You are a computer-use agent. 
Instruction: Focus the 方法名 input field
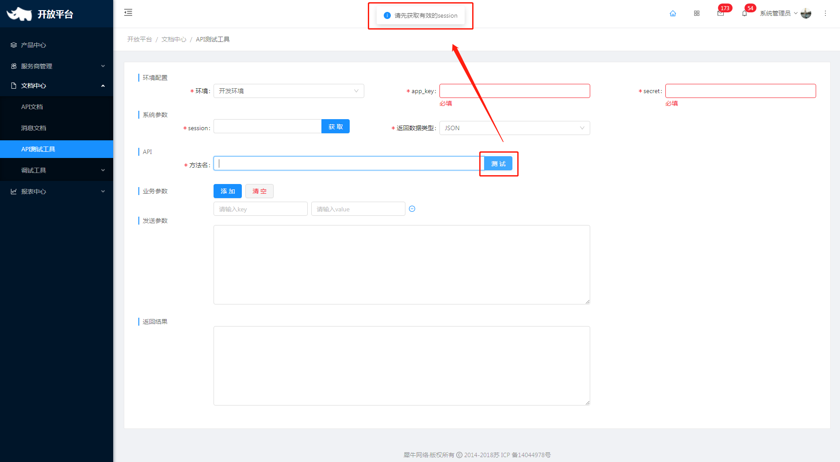[349, 163]
